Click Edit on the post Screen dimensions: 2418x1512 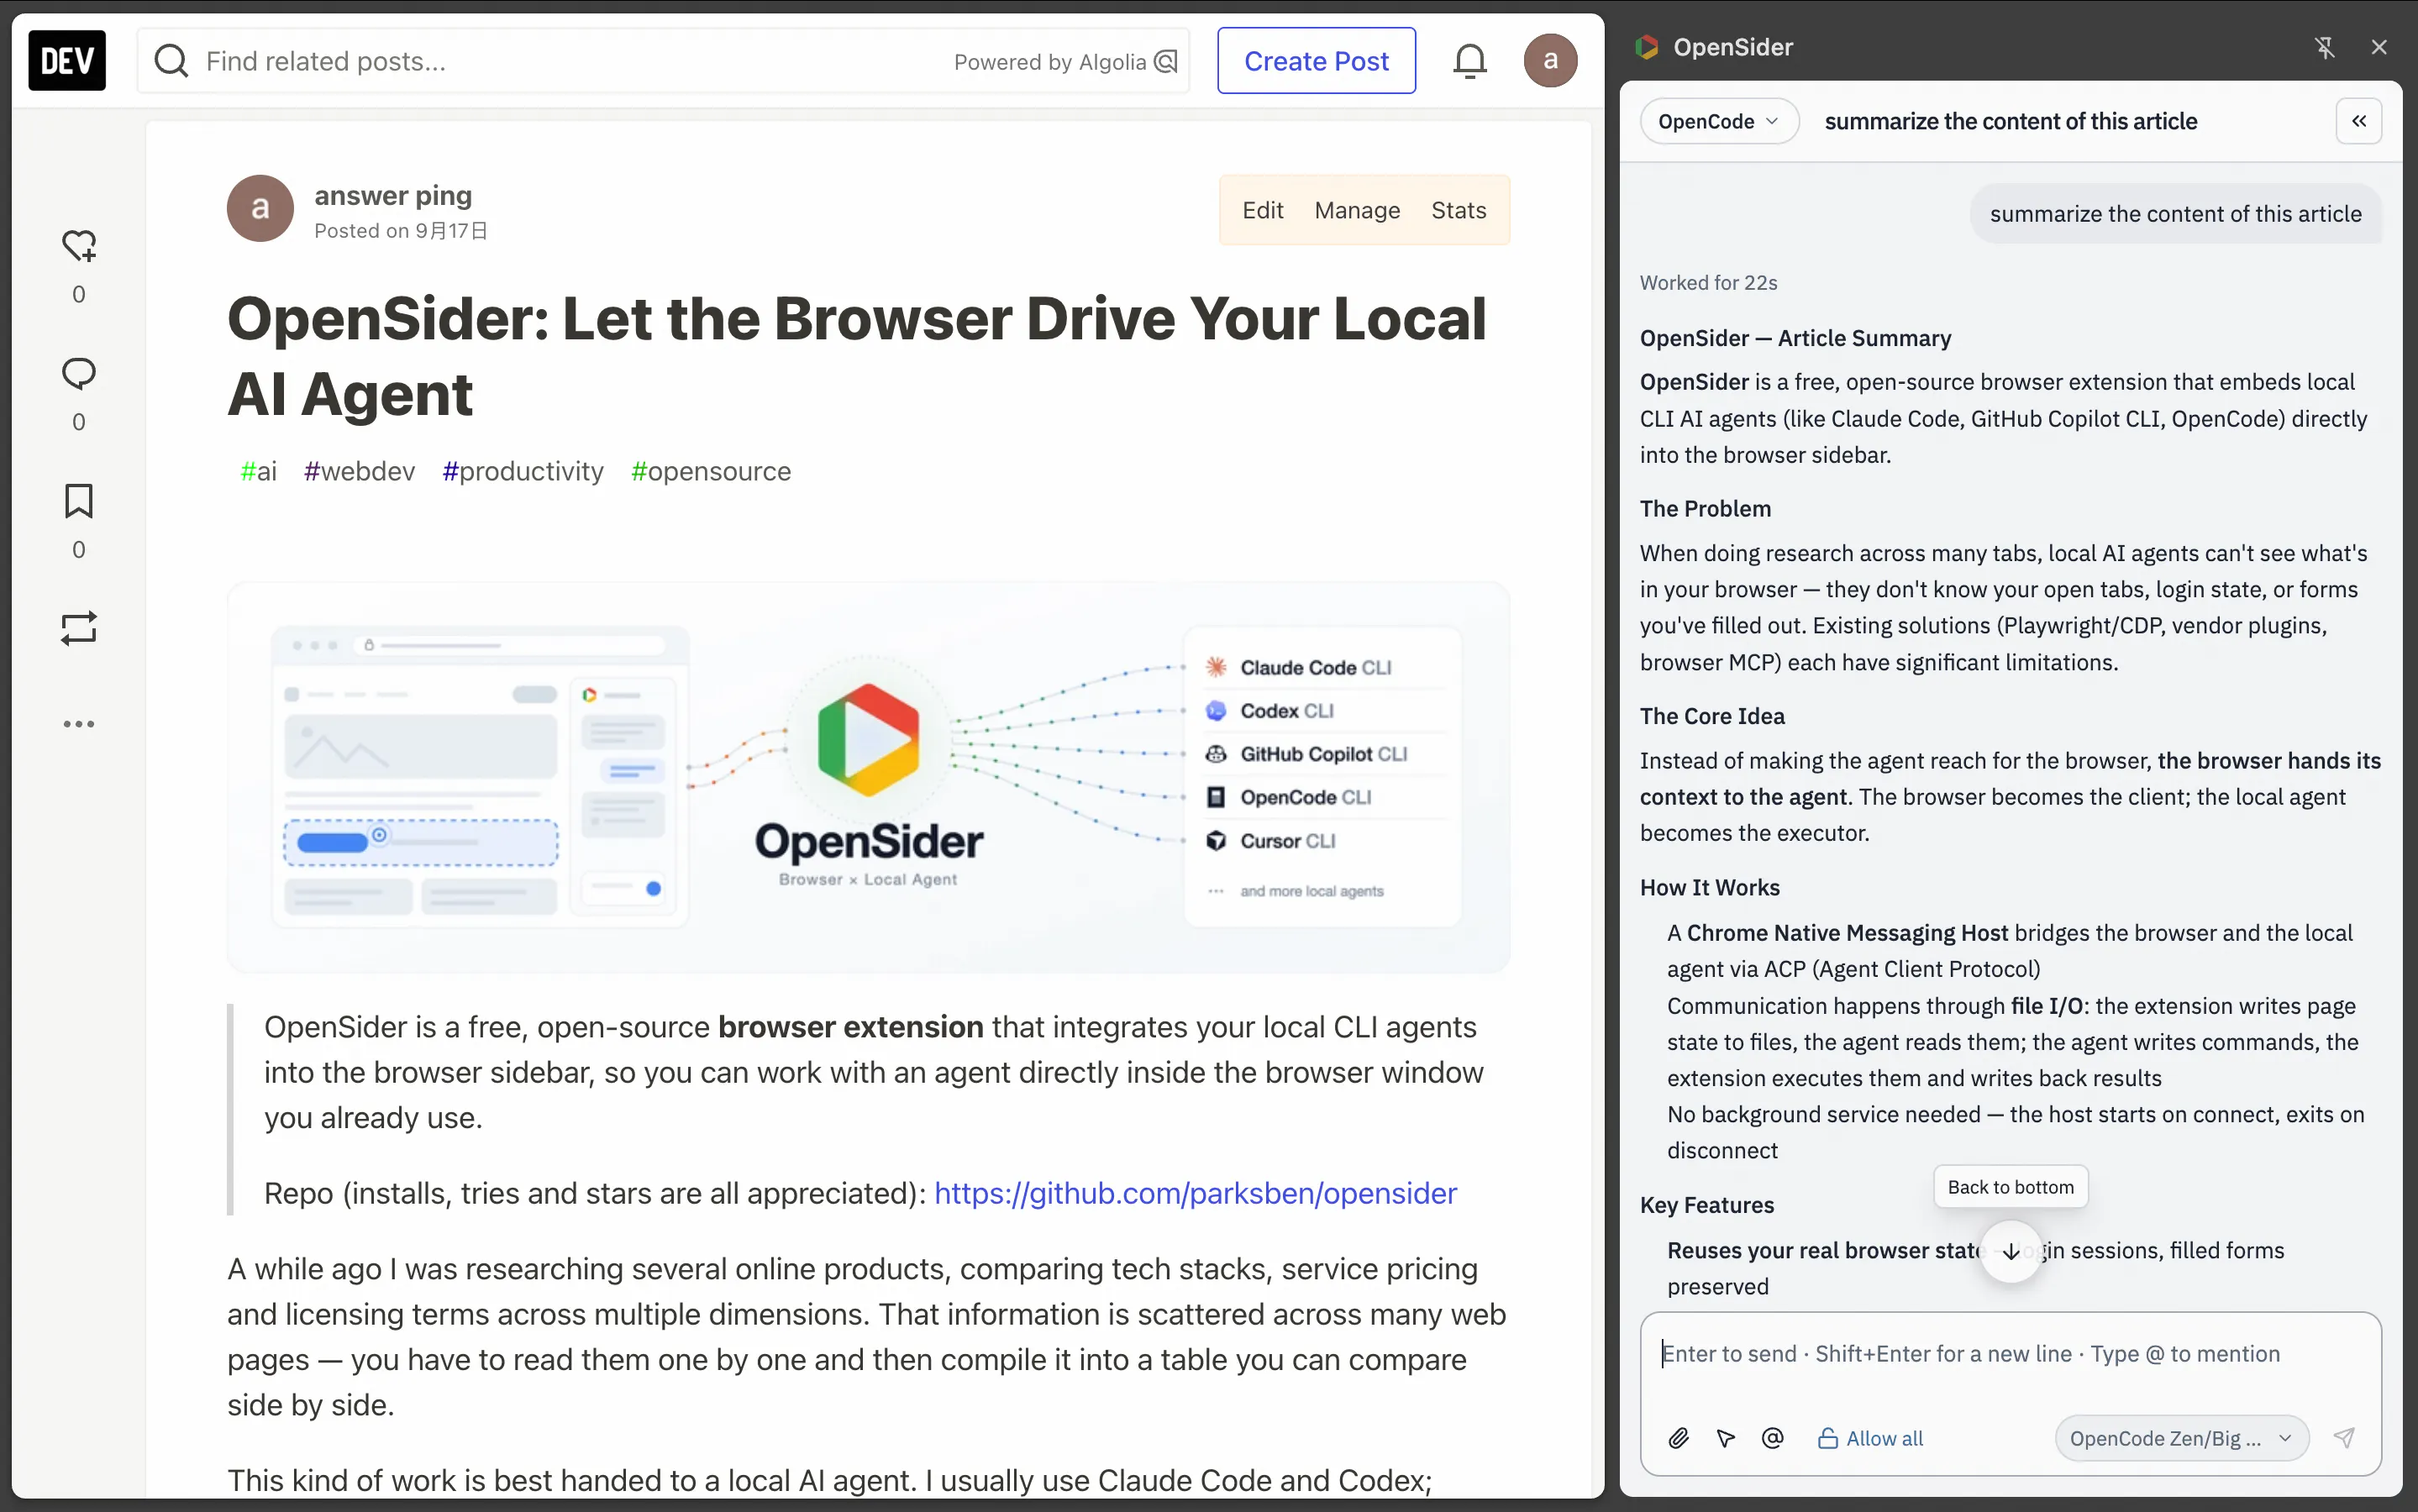(1262, 210)
